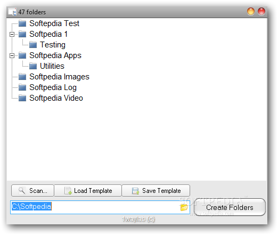Close window with the red button
The image size is (278, 235).
coord(261,12)
